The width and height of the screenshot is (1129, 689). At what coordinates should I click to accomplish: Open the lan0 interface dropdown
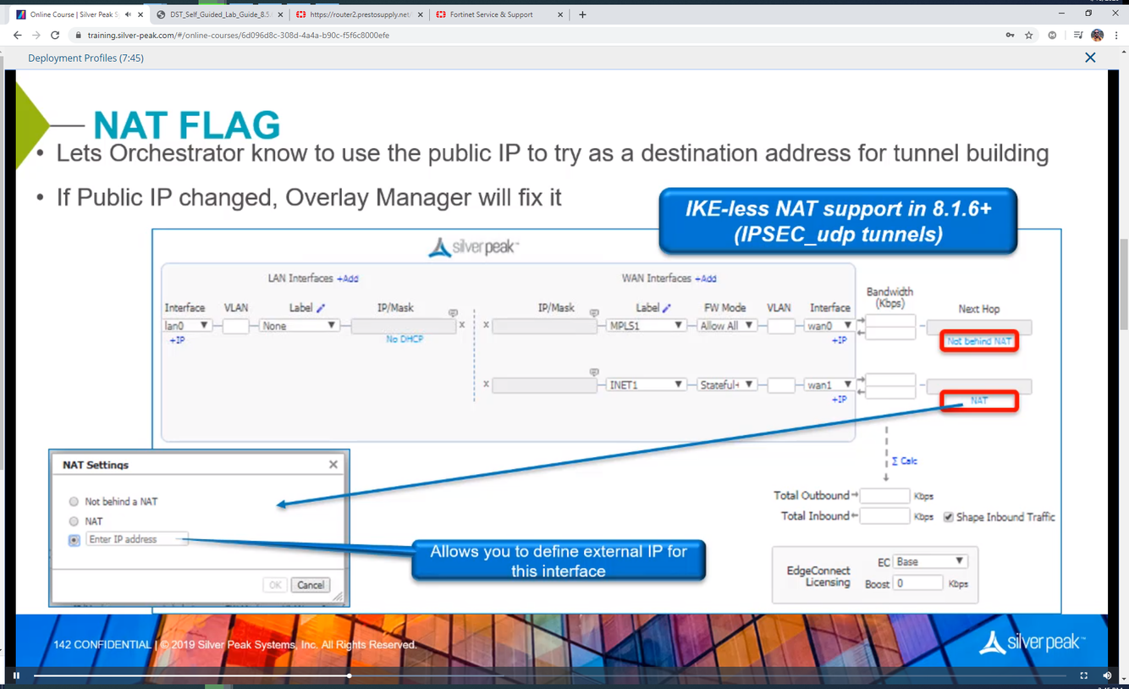(x=187, y=326)
